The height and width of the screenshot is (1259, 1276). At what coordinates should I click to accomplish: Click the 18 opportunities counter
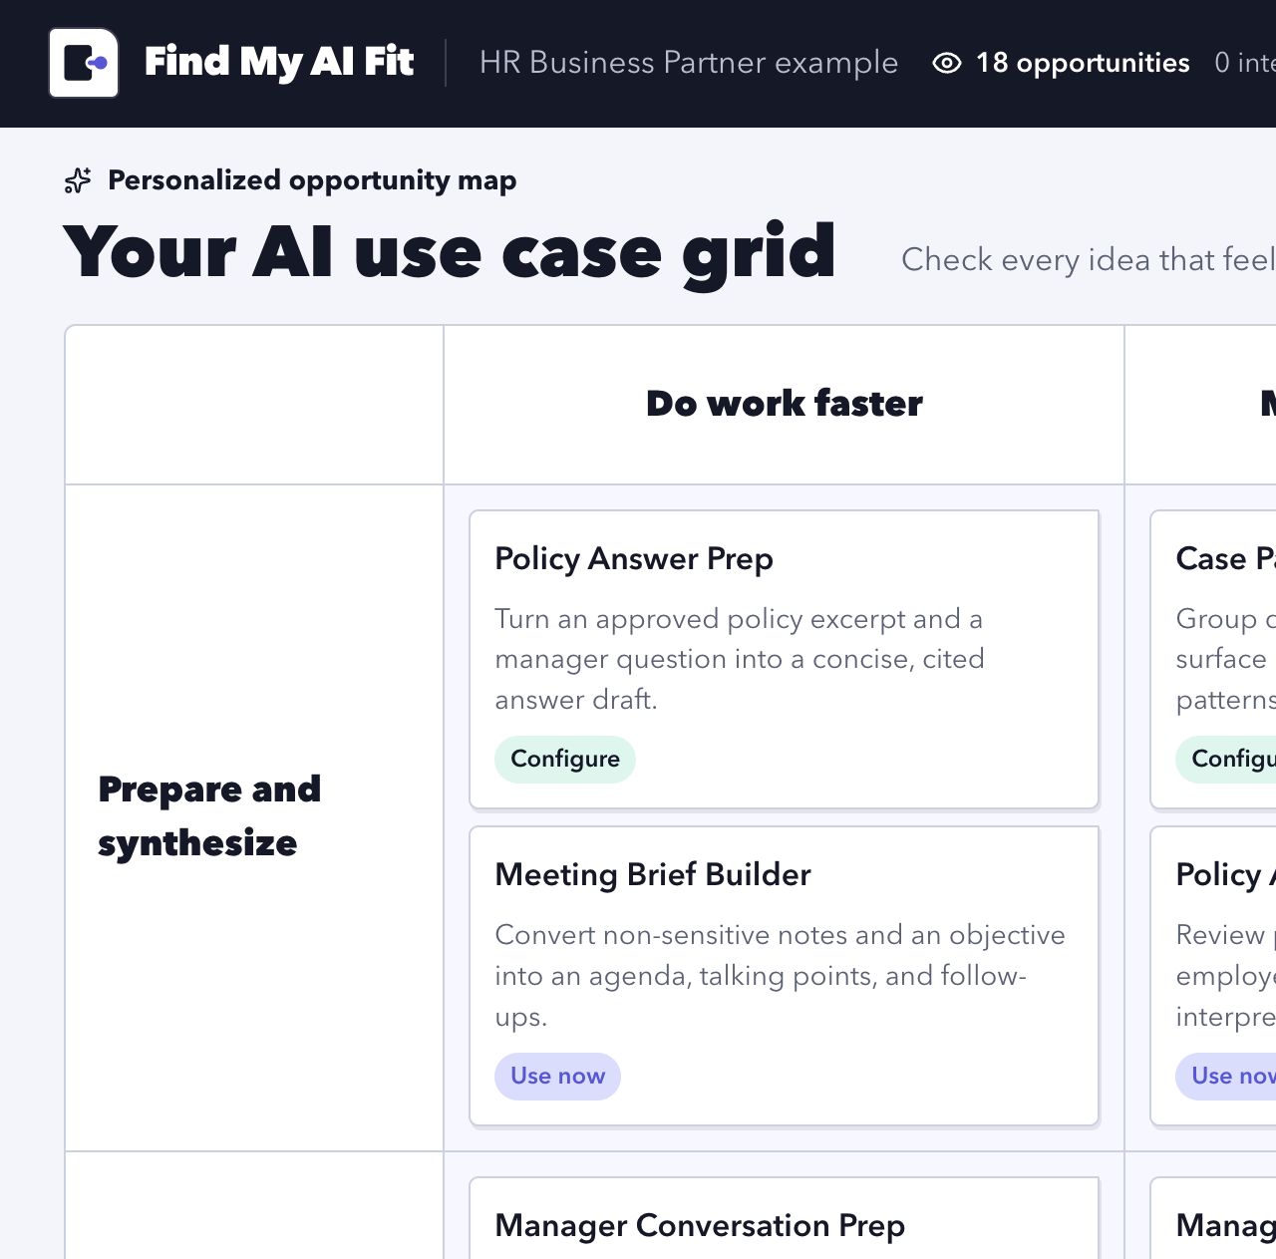(x=1083, y=63)
